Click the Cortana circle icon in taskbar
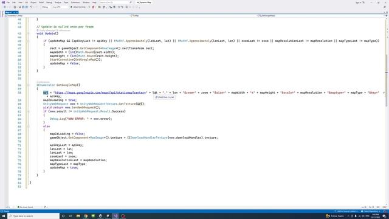The height and width of the screenshot is (219, 389). 63,216
